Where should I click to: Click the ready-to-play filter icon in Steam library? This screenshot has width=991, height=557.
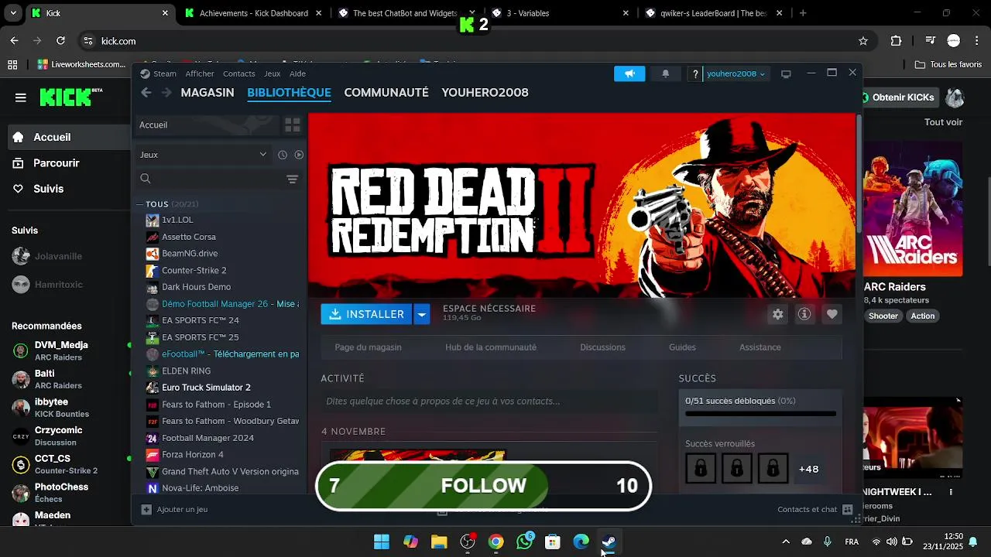pos(299,155)
